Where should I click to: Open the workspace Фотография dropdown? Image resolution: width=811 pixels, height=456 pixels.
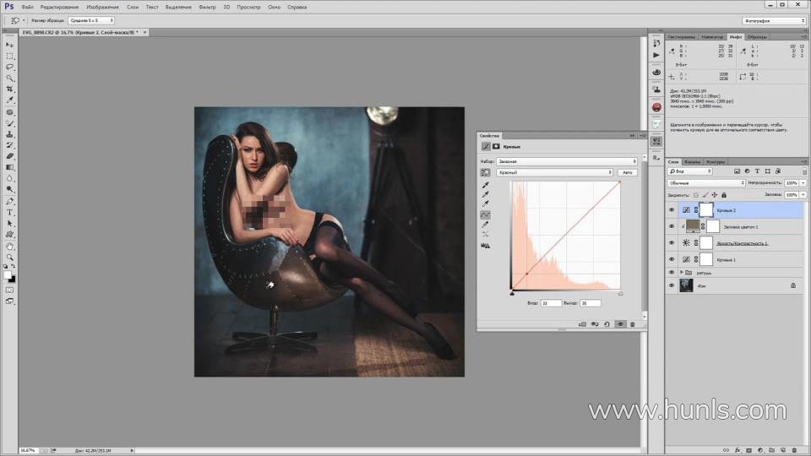pyautogui.click(x=774, y=20)
